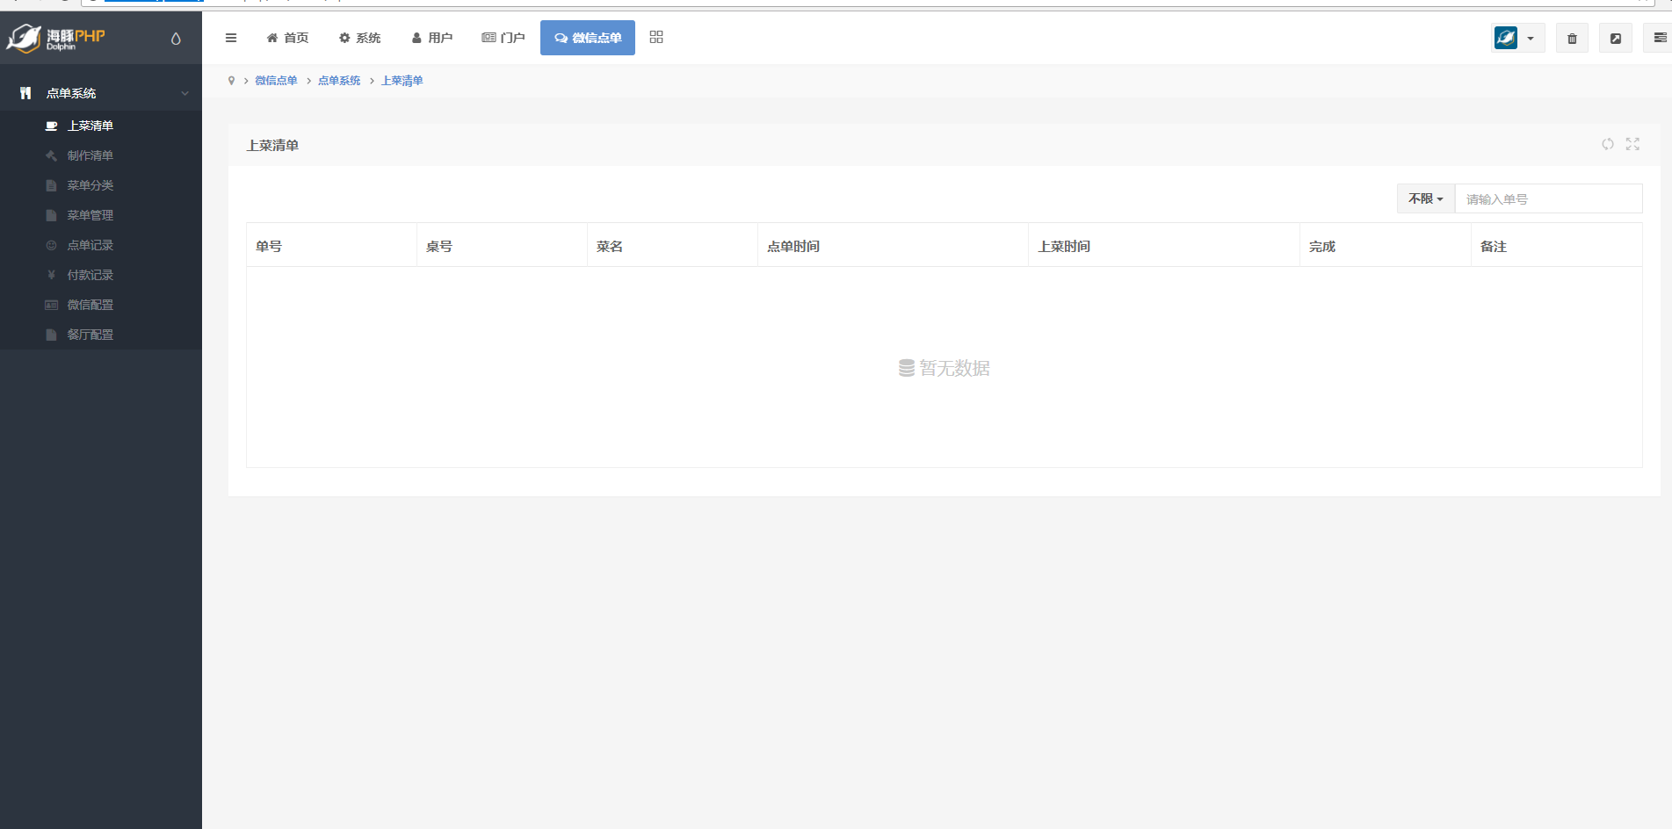Screen dimensions: 1672x829
Task: Open the 用户 user tab
Action: [x=431, y=38]
